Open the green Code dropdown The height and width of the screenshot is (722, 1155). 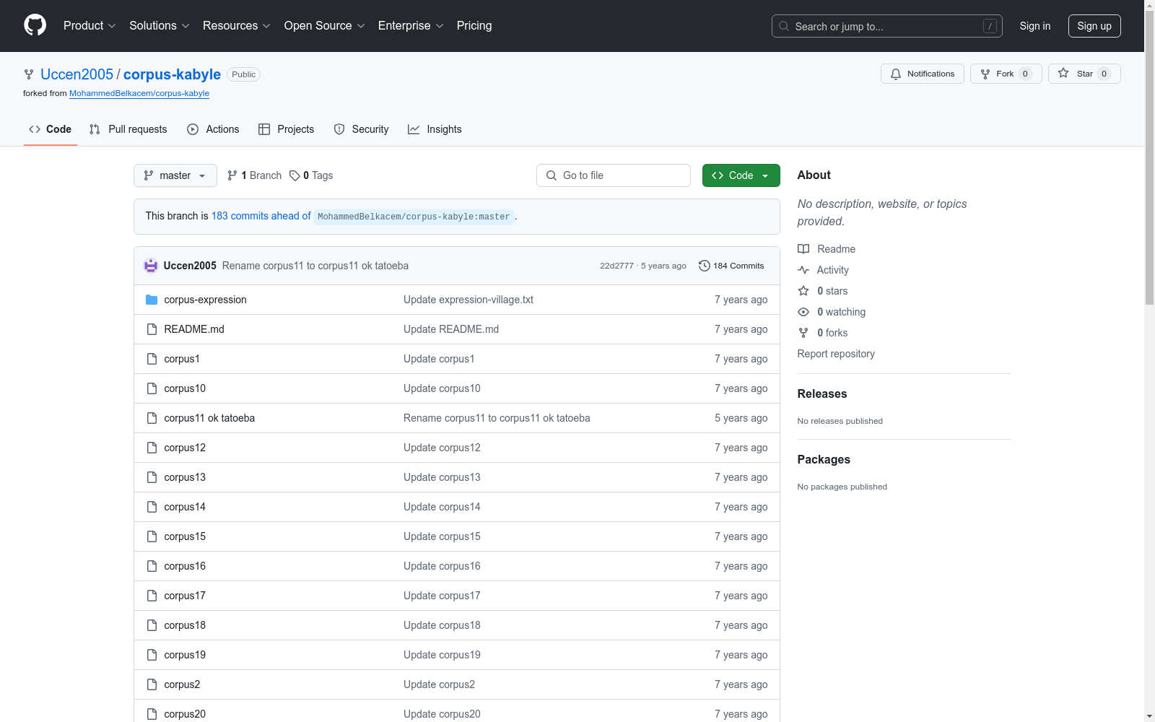(741, 175)
